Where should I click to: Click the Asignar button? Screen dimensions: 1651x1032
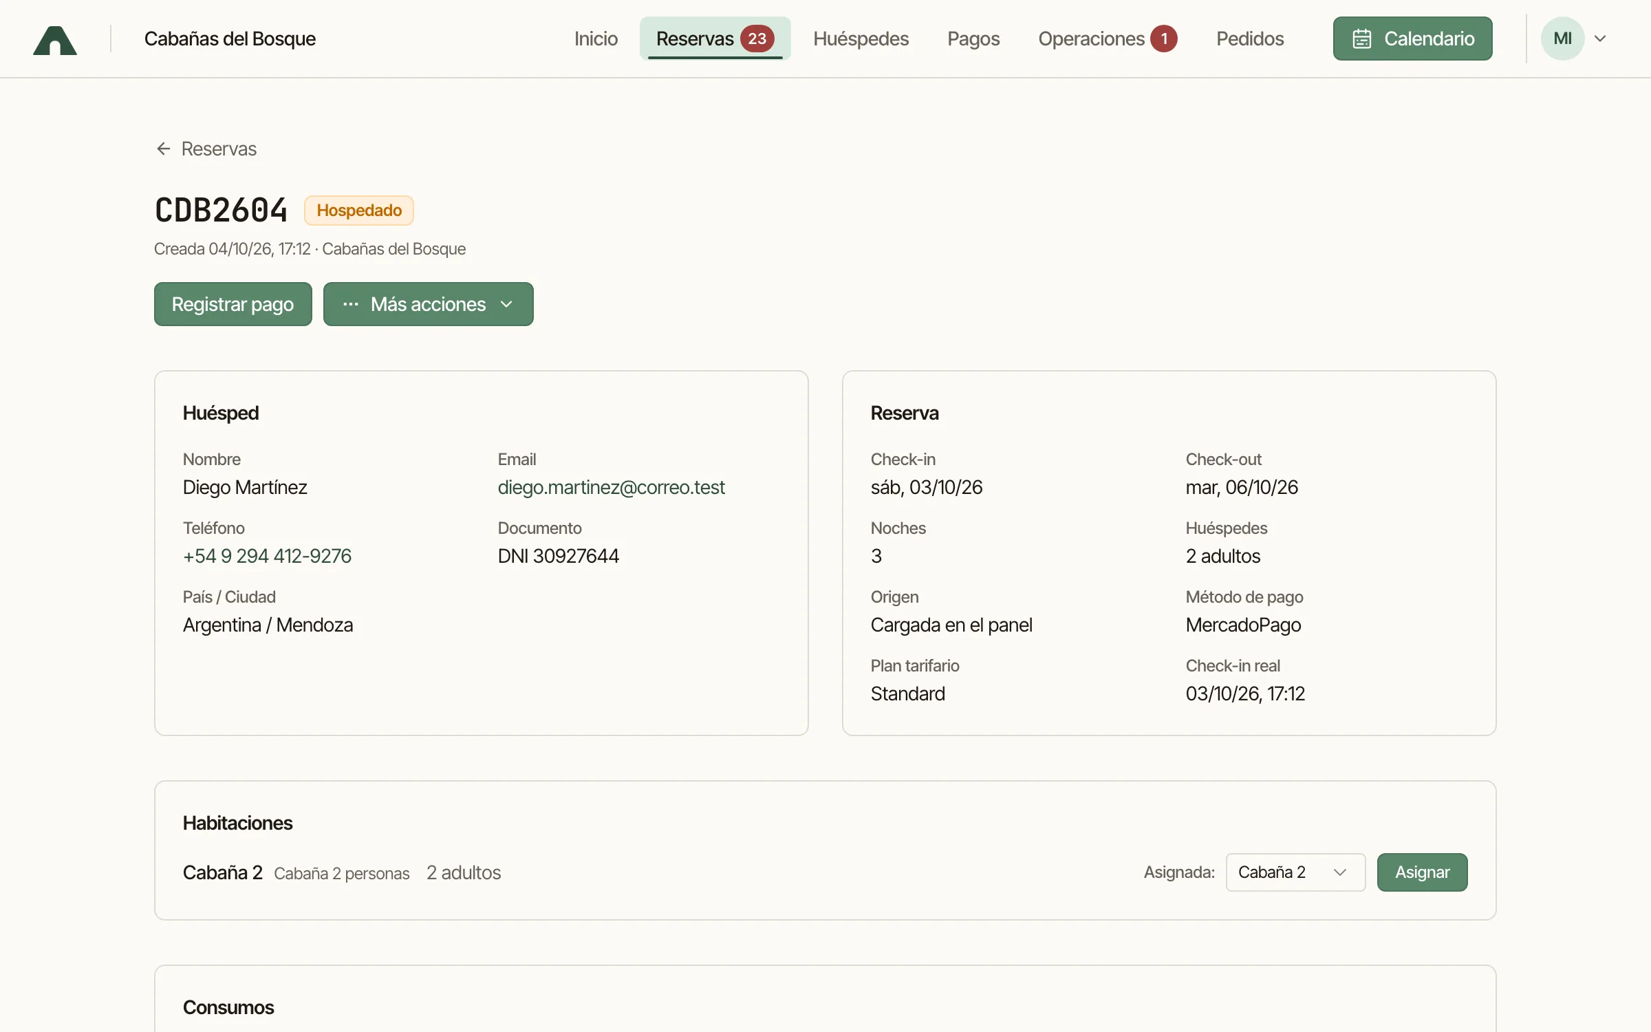click(1422, 872)
